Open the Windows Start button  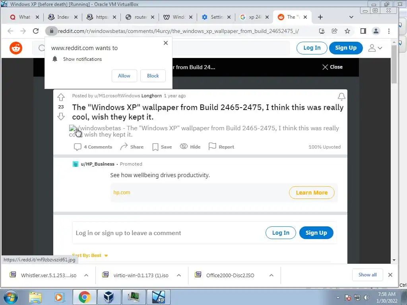(x=11, y=297)
